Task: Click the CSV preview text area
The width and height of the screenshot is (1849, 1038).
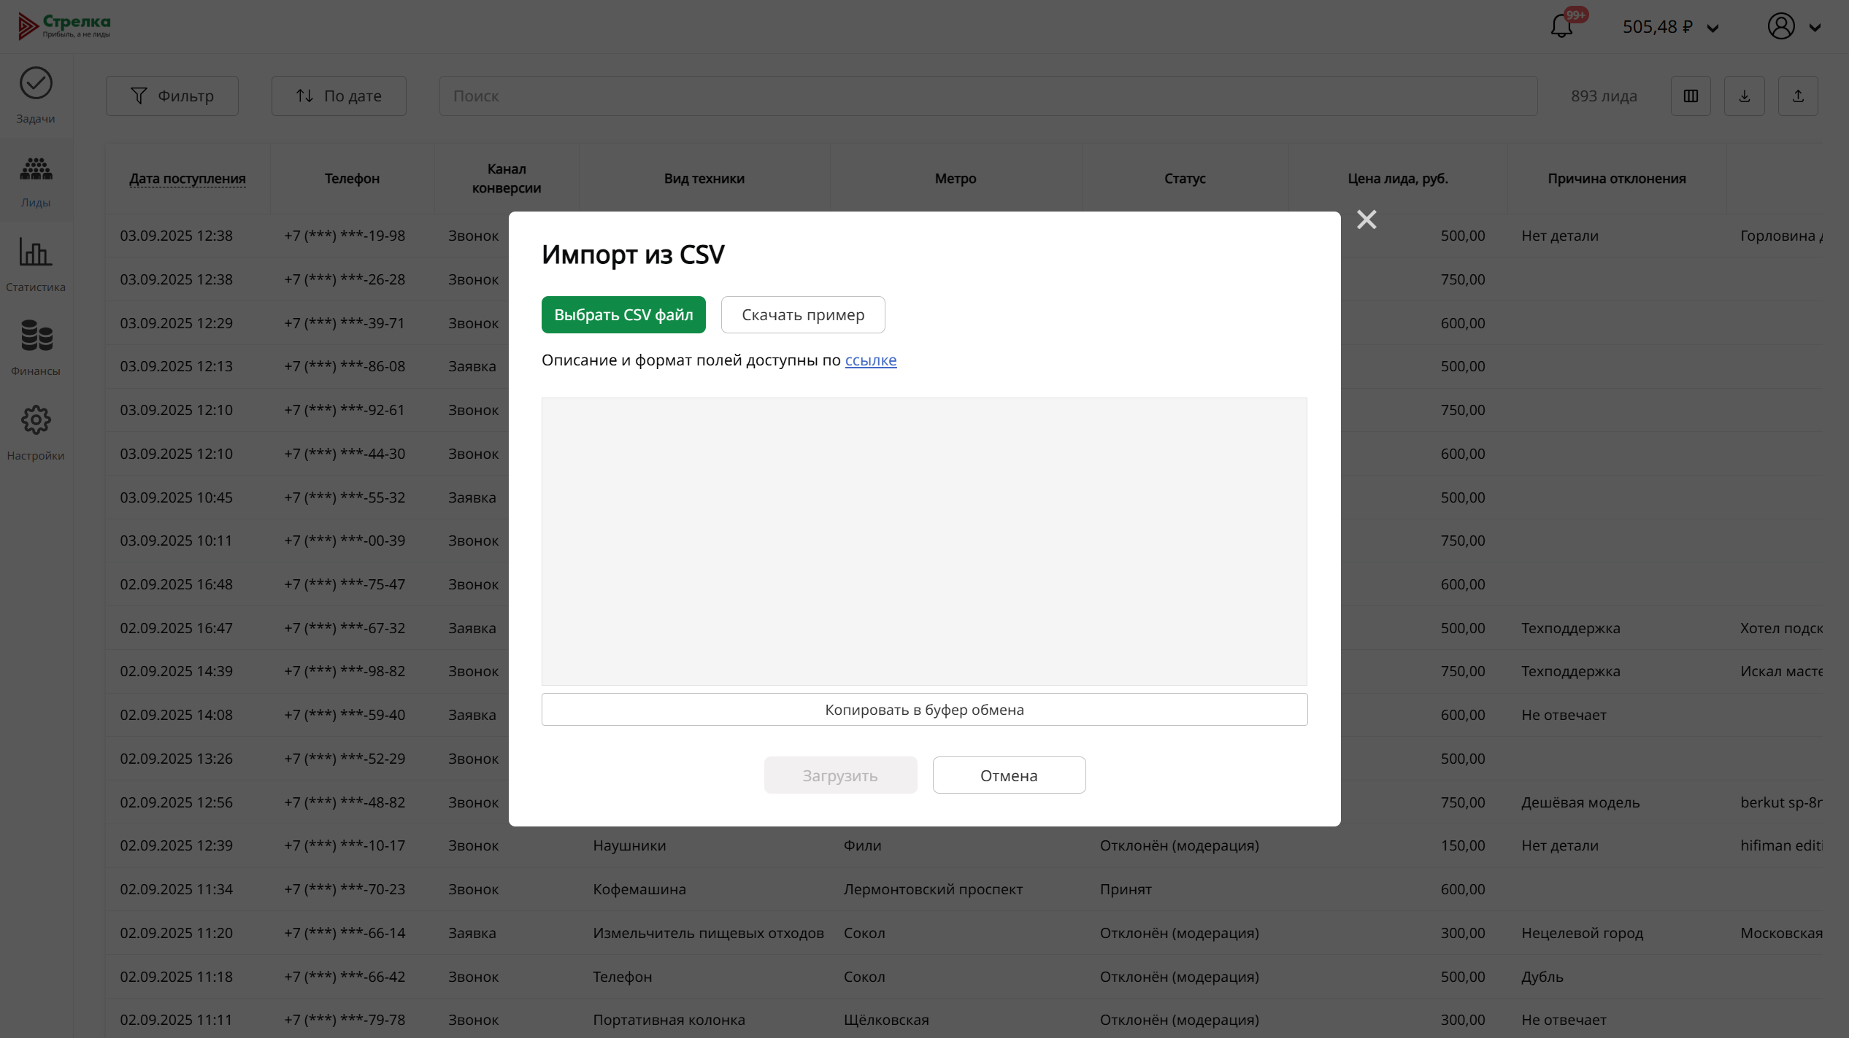Action: pos(924,541)
